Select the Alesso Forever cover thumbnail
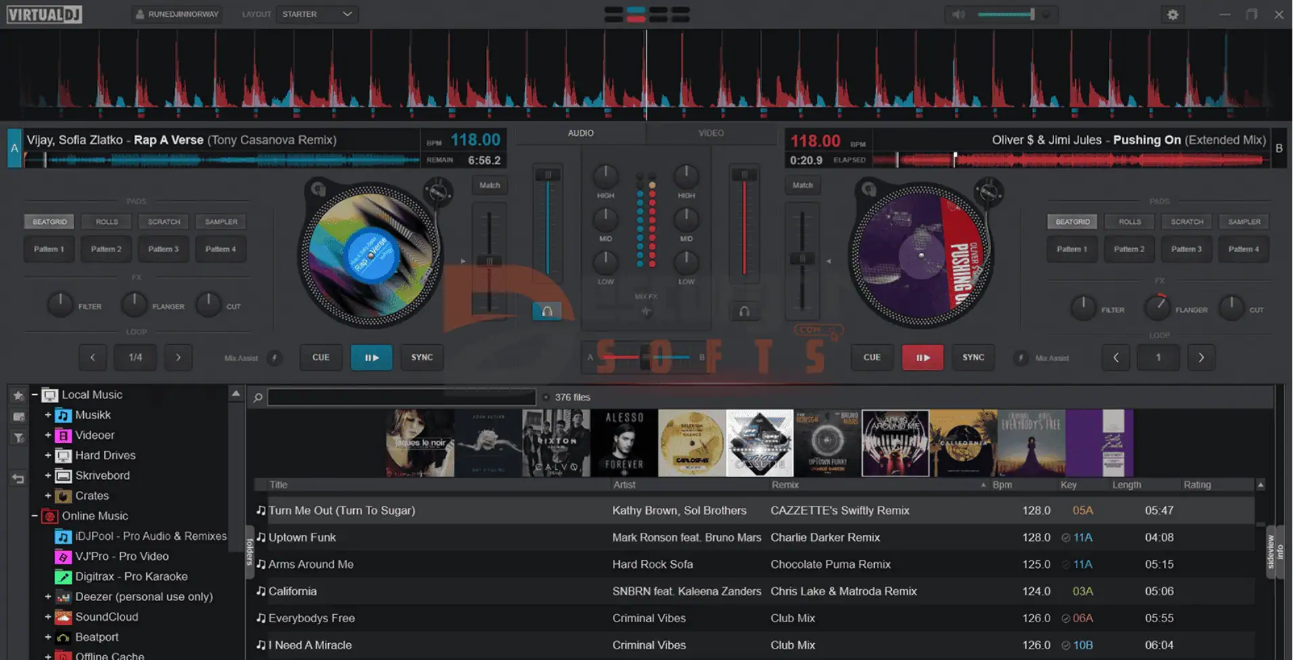 624,443
